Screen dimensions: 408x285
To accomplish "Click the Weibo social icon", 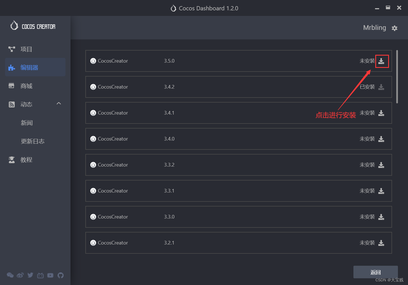I will [x=20, y=275].
